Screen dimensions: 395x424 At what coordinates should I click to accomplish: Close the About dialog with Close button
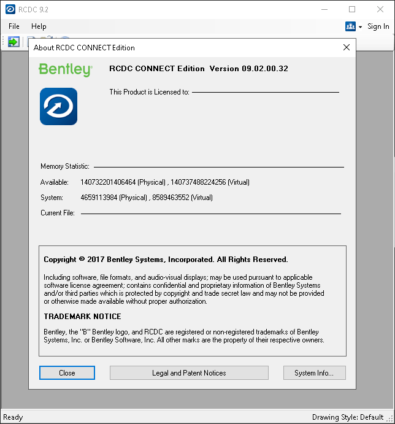pyautogui.click(x=67, y=373)
